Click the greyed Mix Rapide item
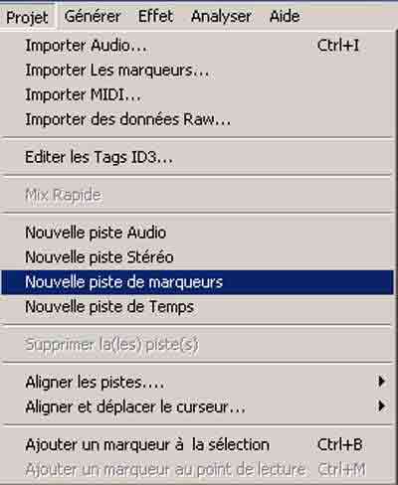This screenshot has width=398, height=485. [x=198, y=195]
